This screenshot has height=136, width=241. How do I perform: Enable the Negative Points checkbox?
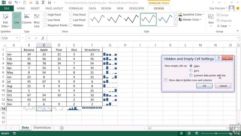pos(45,25)
